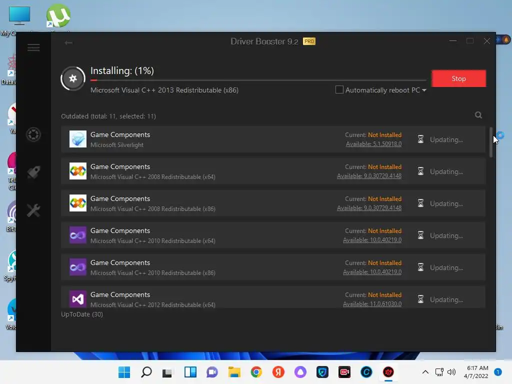Click Driver Booster icon in taskbar
Image resolution: width=512 pixels, height=384 pixels.
[388, 372]
